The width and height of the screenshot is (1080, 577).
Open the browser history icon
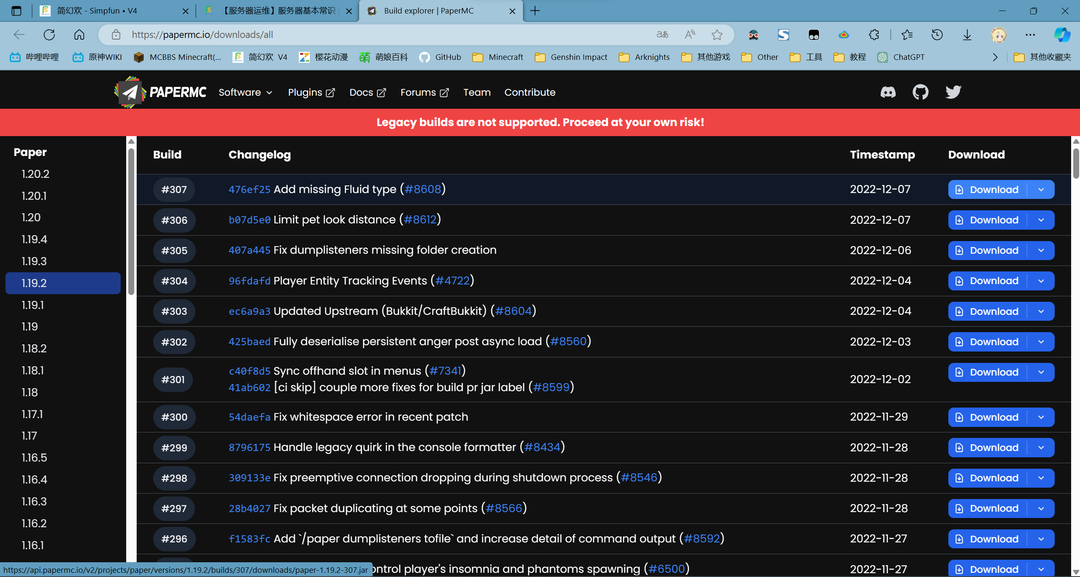pyautogui.click(x=937, y=35)
